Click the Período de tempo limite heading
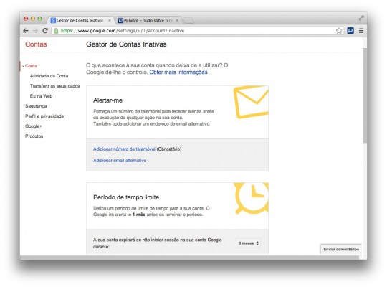The image size is (387, 287). [x=126, y=197]
